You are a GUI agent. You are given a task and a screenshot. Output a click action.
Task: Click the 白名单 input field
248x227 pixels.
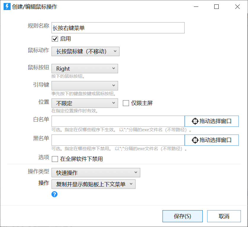pyautogui.click(x=118, y=121)
